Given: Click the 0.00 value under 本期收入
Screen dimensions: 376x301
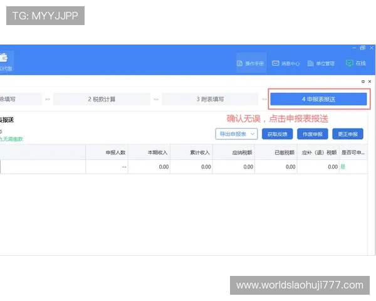Looking at the screenshot, I should click(x=164, y=167).
